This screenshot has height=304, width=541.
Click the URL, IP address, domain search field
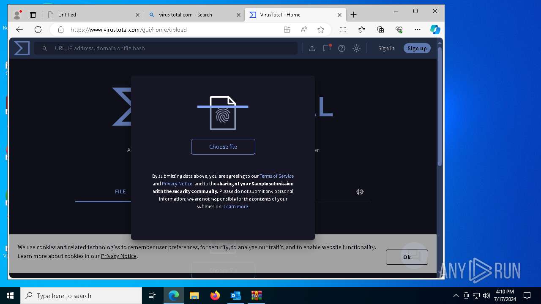point(166,48)
